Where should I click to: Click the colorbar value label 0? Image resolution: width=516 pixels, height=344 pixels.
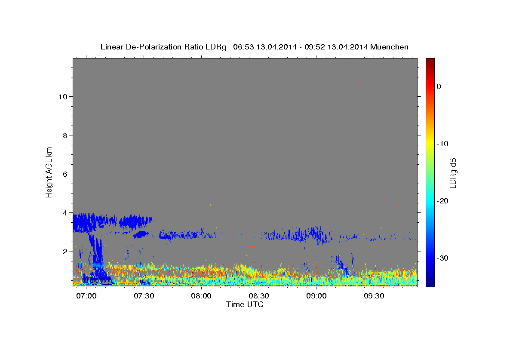tap(439, 86)
